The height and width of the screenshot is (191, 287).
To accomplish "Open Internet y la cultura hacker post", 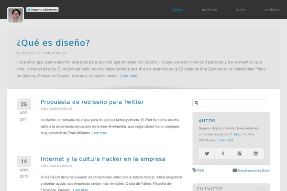I will (x=103, y=159).
